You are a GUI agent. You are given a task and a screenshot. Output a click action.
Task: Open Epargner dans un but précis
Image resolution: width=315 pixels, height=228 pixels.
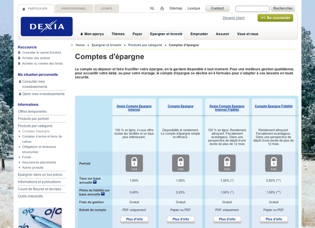tap(40, 175)
